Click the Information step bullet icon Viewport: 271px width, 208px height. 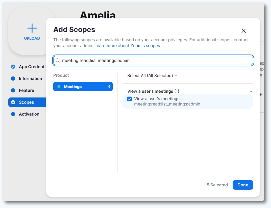[13, 79]
